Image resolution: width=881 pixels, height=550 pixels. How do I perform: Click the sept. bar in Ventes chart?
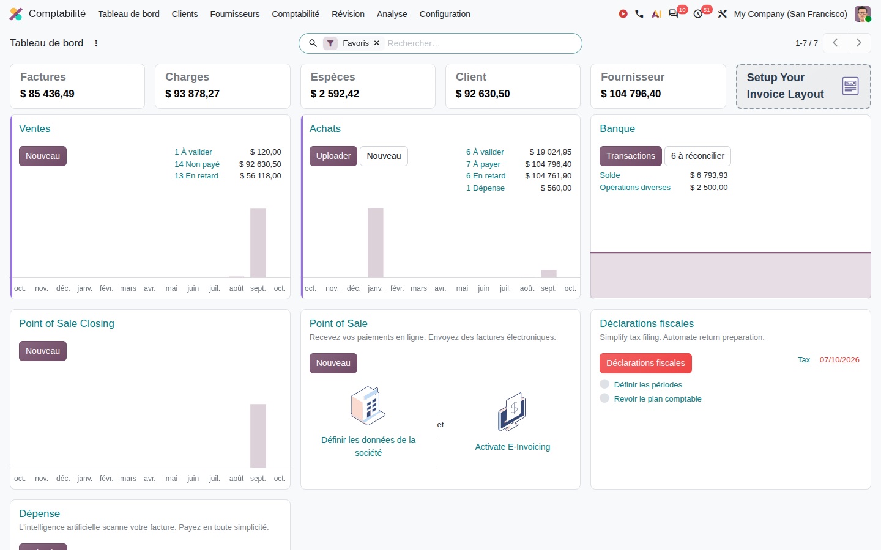258,243
